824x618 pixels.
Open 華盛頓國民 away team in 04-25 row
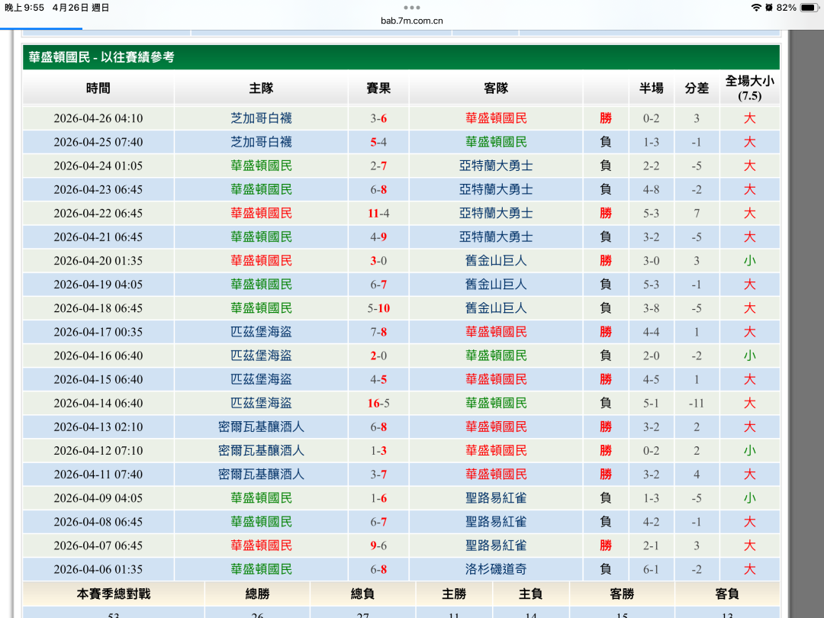pyautogui.click(x=496, y=142)
